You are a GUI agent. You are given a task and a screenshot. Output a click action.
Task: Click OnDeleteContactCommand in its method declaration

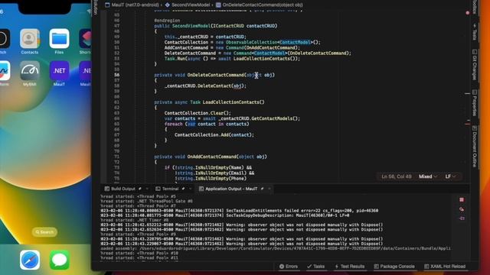[x=216, y=75]
